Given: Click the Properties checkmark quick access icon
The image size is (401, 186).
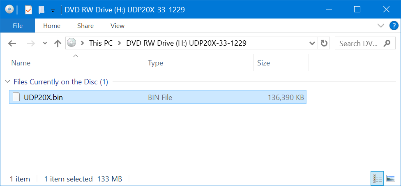Looking at the screenshot, I should click(28, 10).
